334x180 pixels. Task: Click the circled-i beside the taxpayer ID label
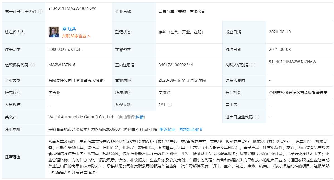coord(253,65)
